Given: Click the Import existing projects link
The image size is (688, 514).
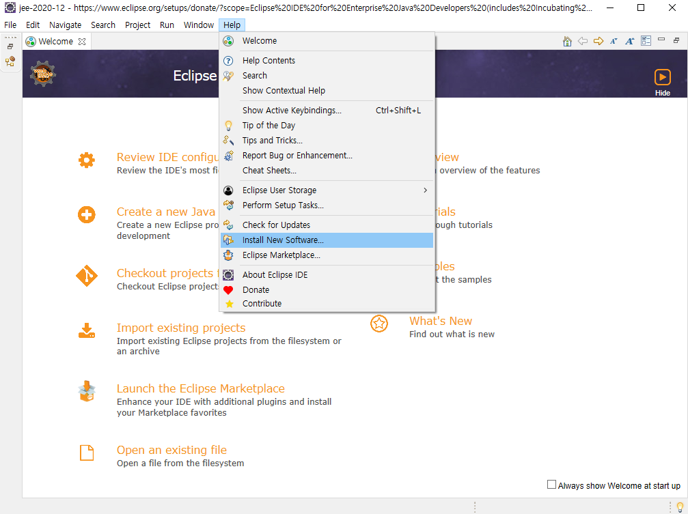Looking at the screenshot, I should coord(181,328).
